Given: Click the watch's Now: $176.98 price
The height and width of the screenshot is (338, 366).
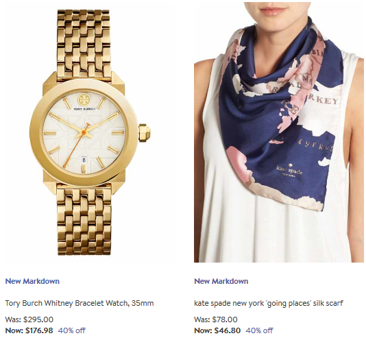Looking at the screenshot, I should click(29, 330).
